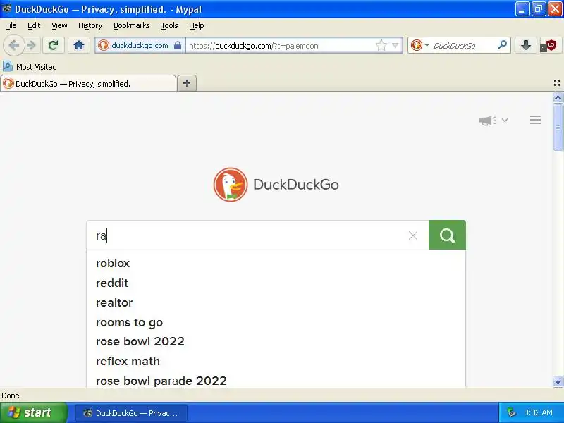This screenshot has width=564, height=423.
Task: Click the DuckDuckGo duck logo
Action: (x=231, y=185)
